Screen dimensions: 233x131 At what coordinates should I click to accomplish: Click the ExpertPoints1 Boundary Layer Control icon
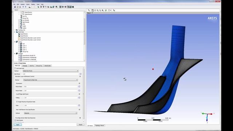tap(19, 38)
